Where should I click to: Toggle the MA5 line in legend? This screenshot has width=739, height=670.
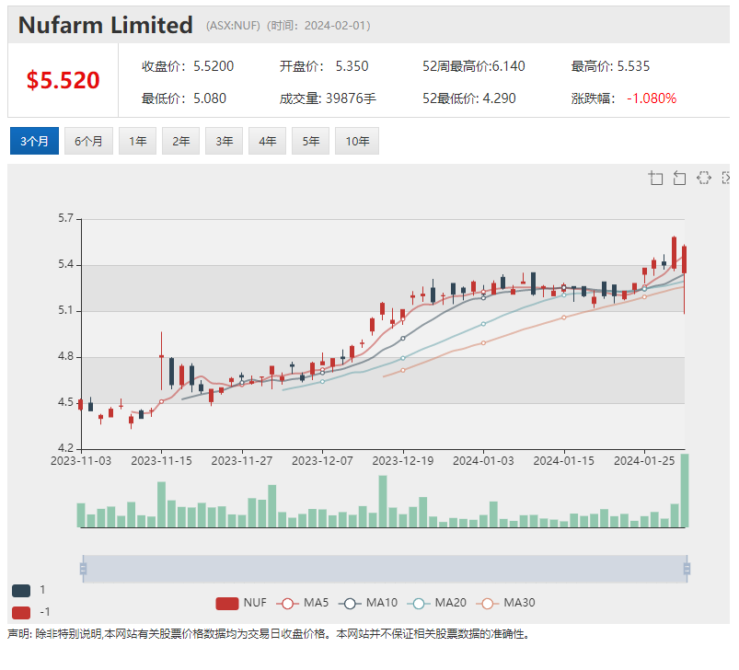(302, 603)
